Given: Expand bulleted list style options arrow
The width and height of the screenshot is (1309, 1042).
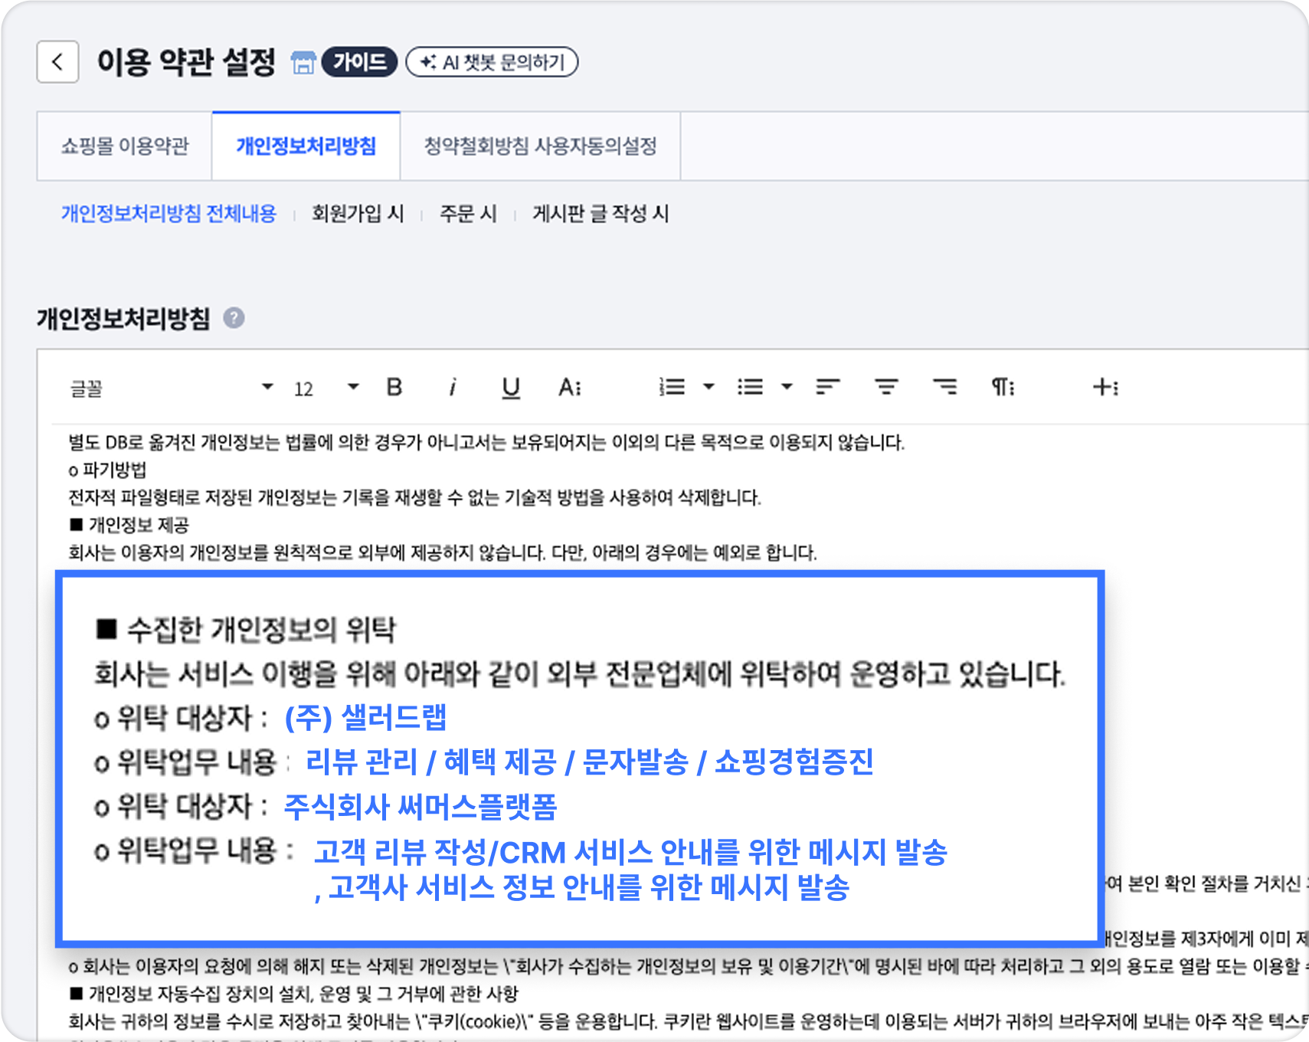Looking at the screenshot, I should coord(787,387).
